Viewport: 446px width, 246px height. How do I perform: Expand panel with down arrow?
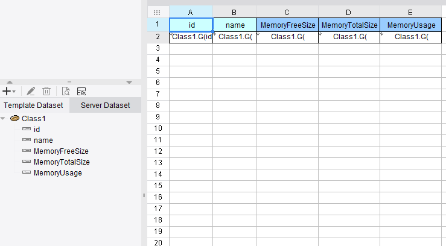tap(129, 82)
